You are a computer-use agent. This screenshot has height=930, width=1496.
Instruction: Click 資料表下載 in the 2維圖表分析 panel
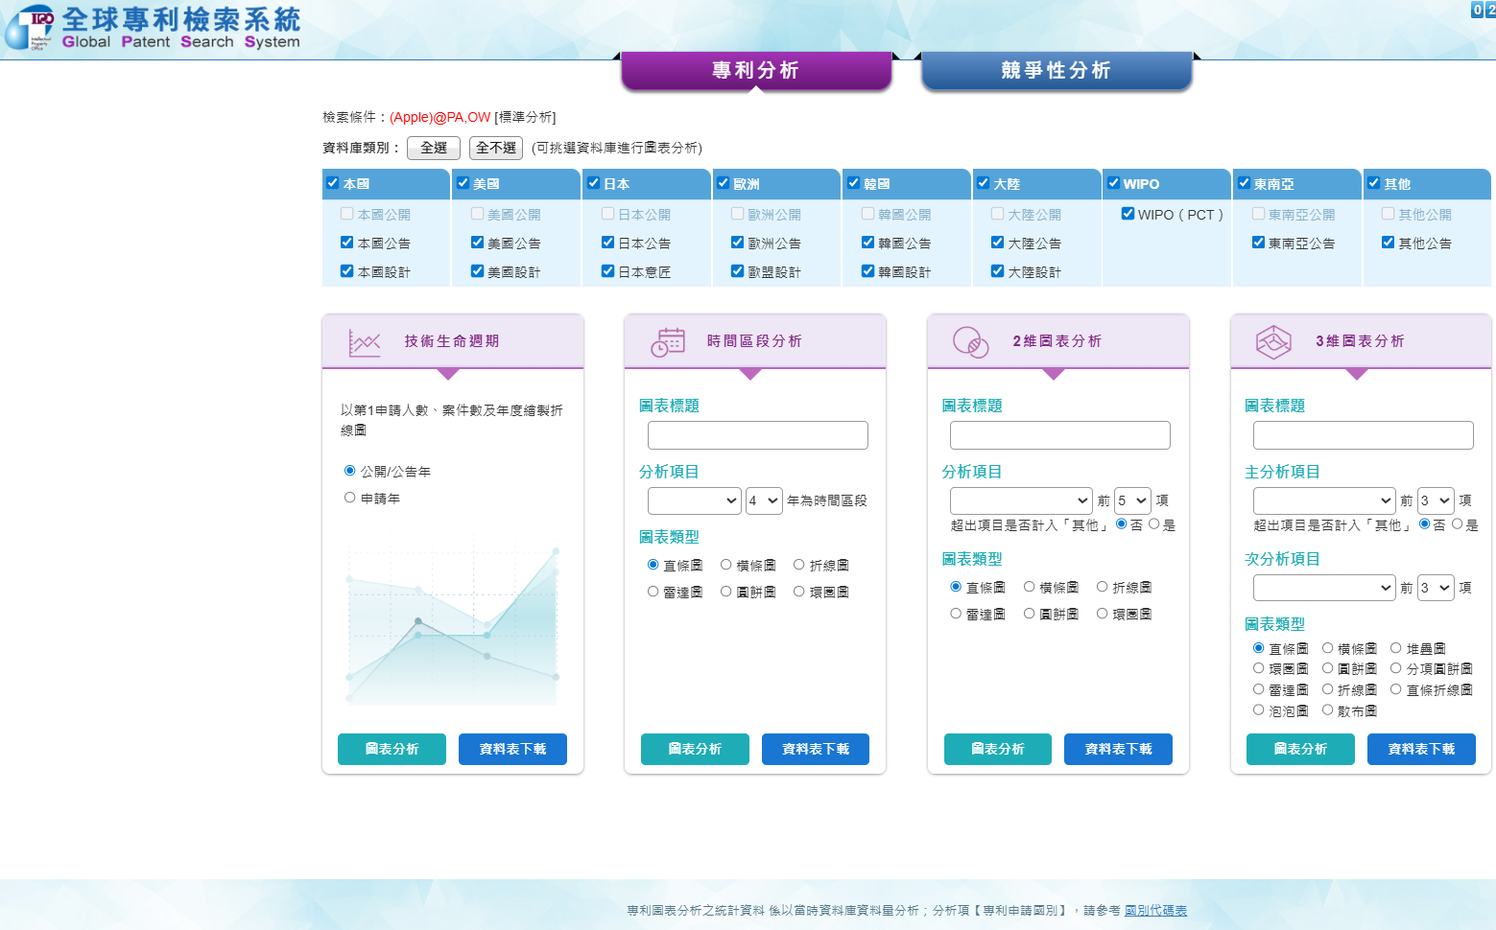[x=1118, y=749]
